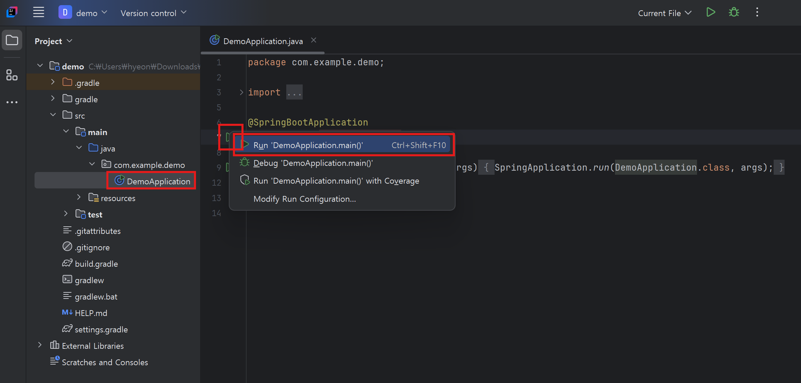The height and width of the screenshot is (383, 801).
Task: Click Modify Run Configuration... option
Action: point(304,199)
